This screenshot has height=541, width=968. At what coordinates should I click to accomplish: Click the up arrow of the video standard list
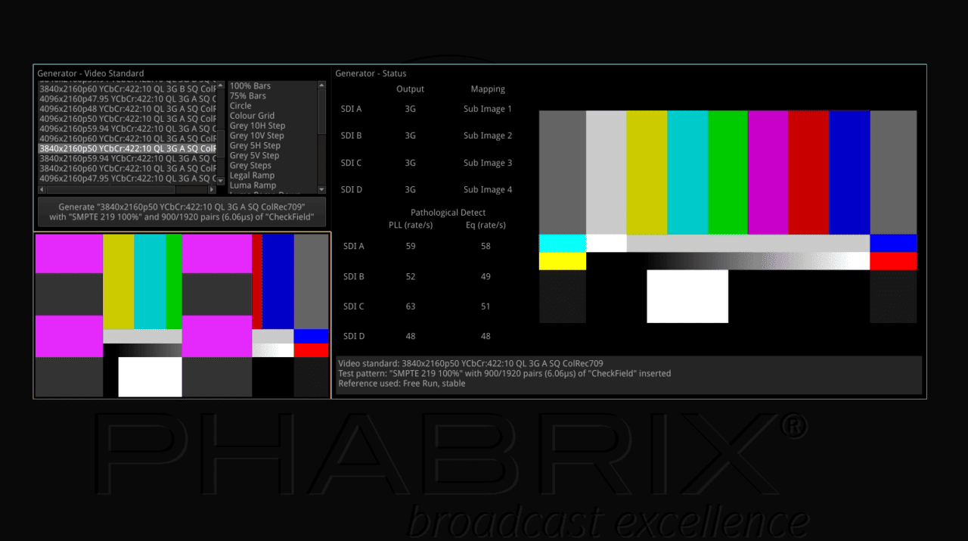(222, 85)
